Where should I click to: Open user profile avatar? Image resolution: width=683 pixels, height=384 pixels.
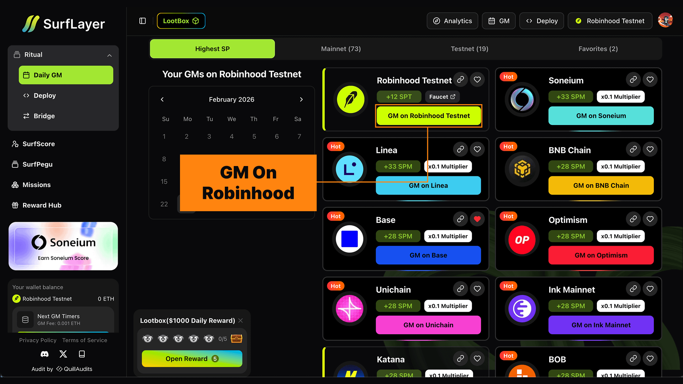coord(665,21)
